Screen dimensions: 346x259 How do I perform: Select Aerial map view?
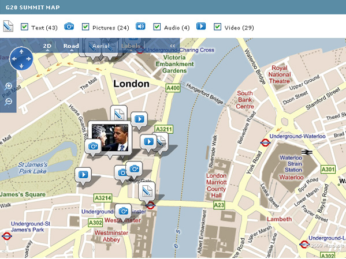(x=101, y=46)
